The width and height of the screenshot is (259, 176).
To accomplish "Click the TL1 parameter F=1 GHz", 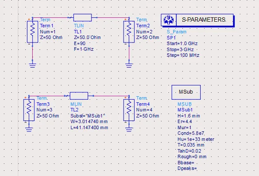I will [x=84, y=49].
